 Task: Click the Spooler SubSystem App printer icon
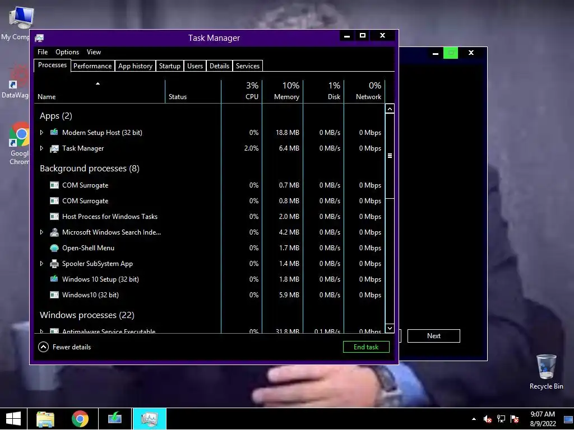click(x=54, y=264)
